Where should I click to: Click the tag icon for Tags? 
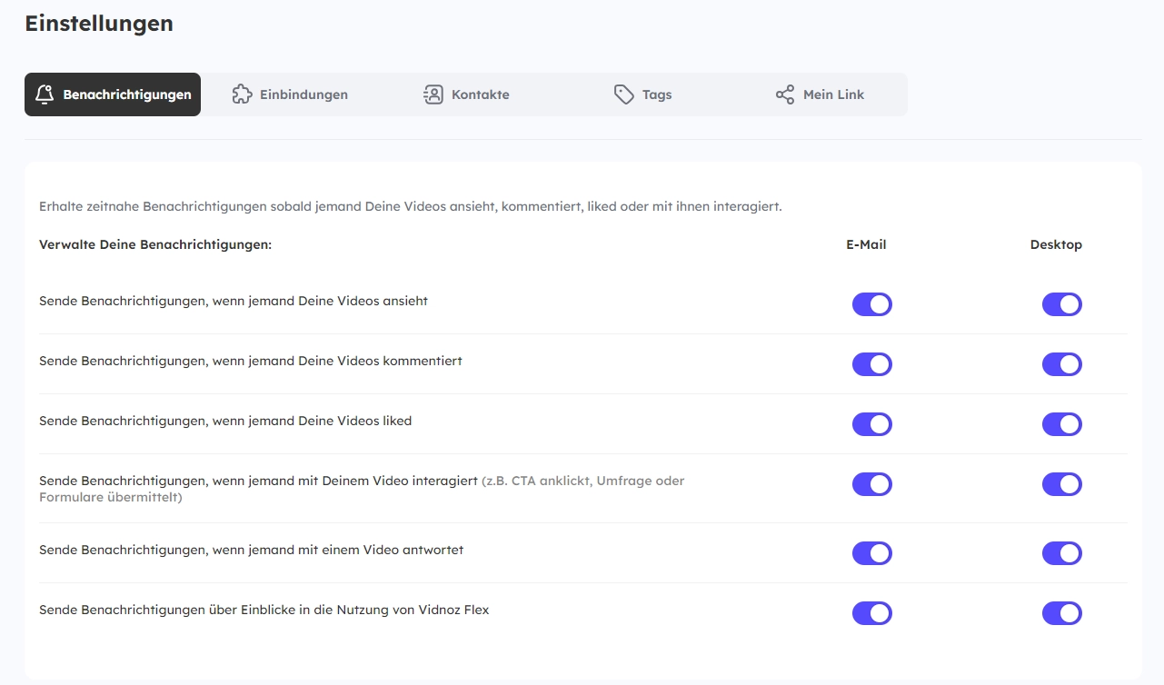pyautogui.click(x=624, y=94)
